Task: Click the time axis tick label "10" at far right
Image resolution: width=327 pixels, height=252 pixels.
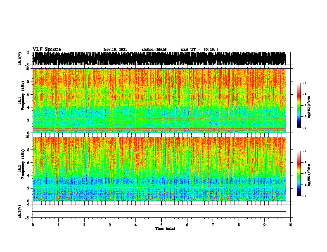Action: pyautogui.click(x=290, y=225)
